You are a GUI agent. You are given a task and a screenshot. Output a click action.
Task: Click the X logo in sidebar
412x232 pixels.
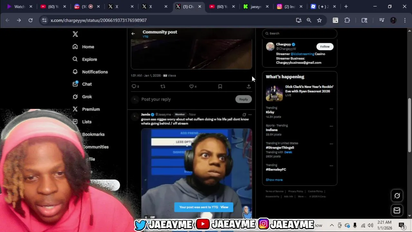pos(75,34)
